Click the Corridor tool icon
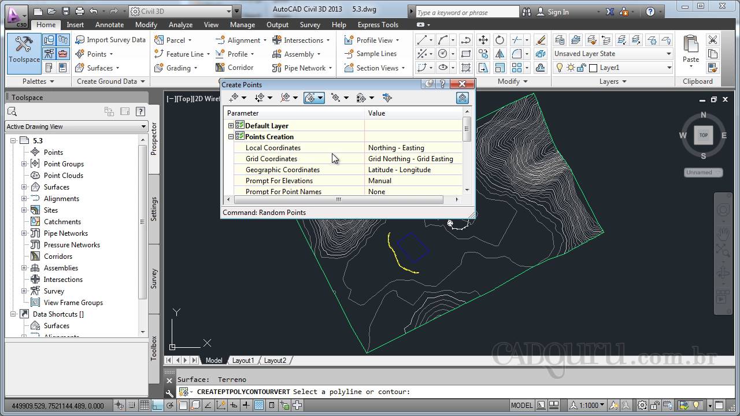This screenshot has width=740, height=416. [x=220, y=68]
